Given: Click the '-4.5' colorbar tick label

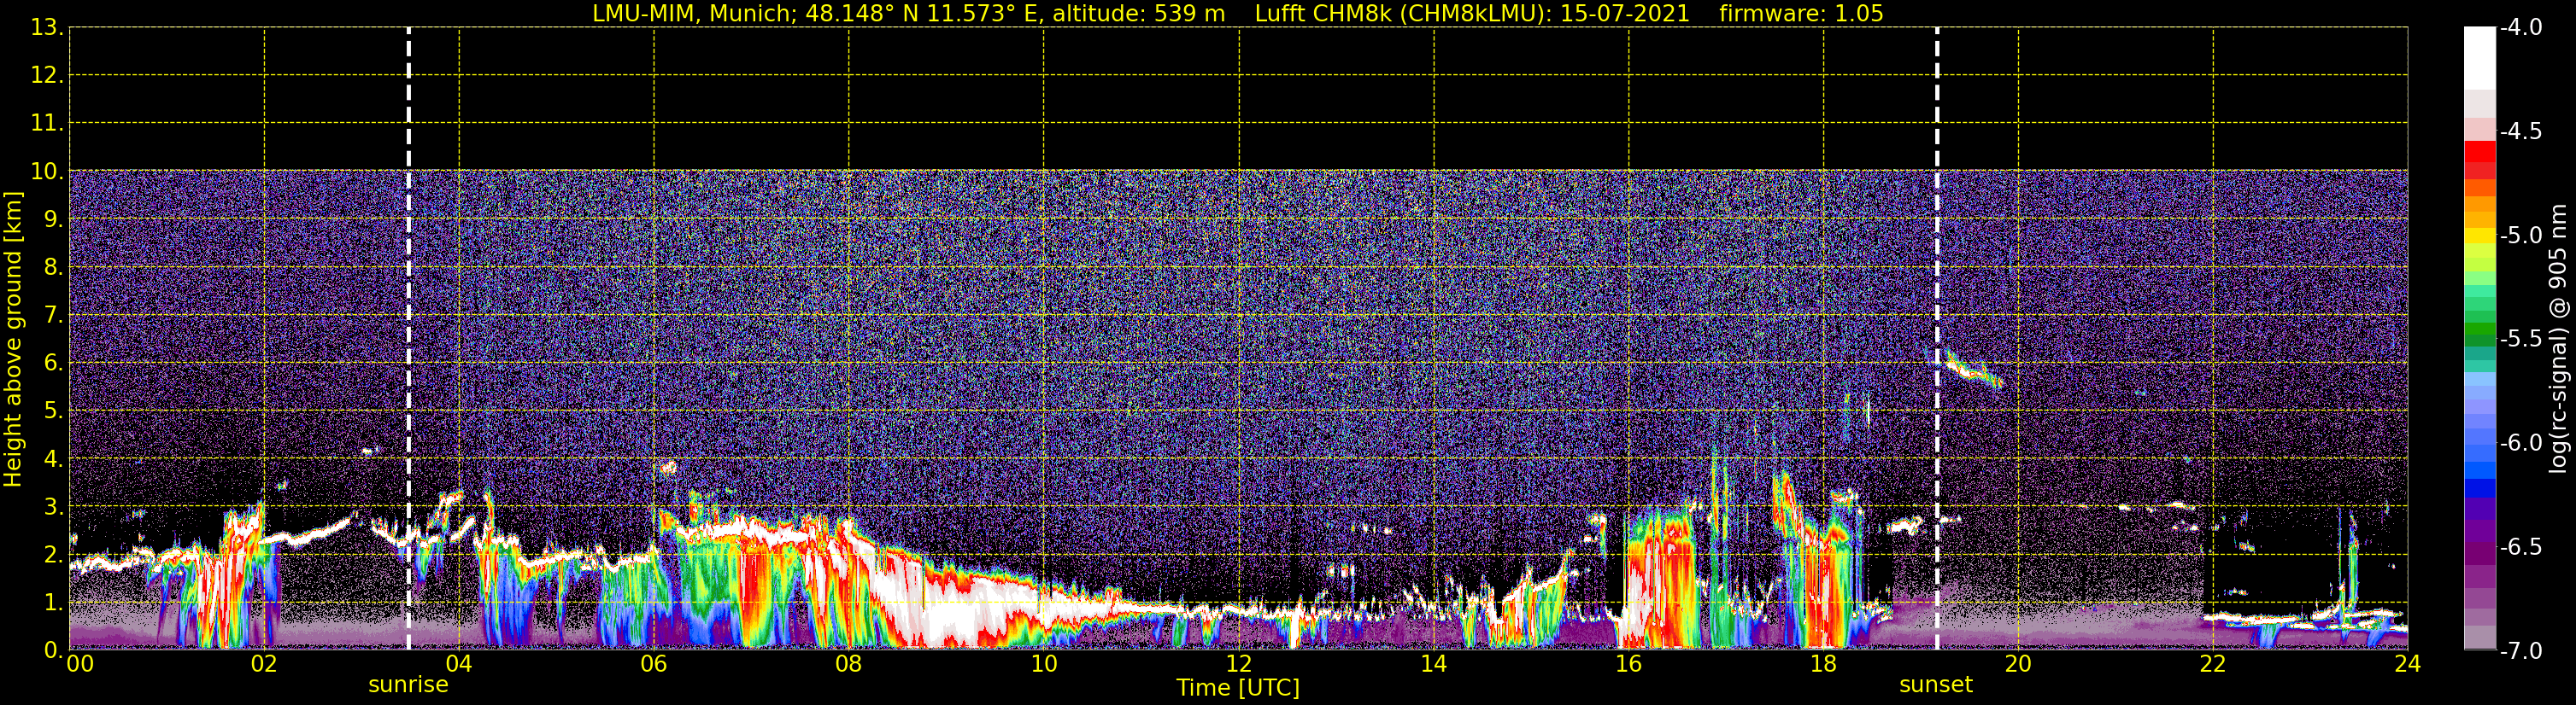Looking at the screenshot, I should 2520,131.
